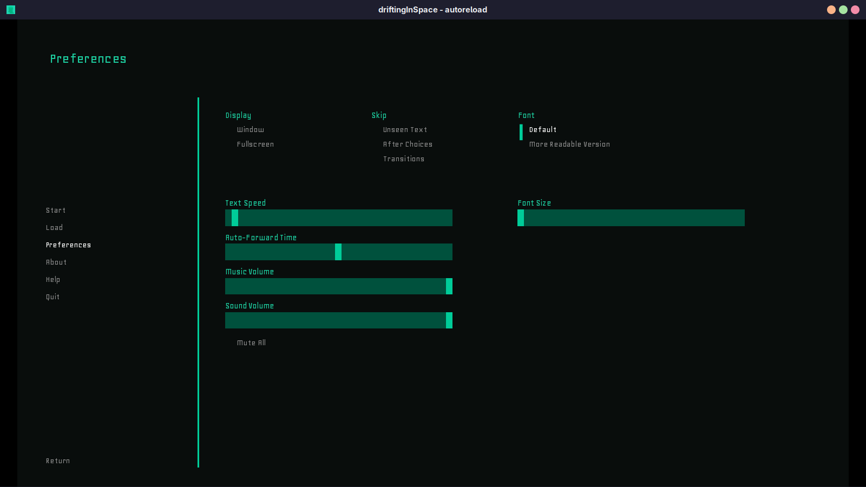Image resolution: width=866 pixels, height=487 pixels.
Task: Click the Text Speed slider bar
Action: pyautogui.click(x=339, y=218)
